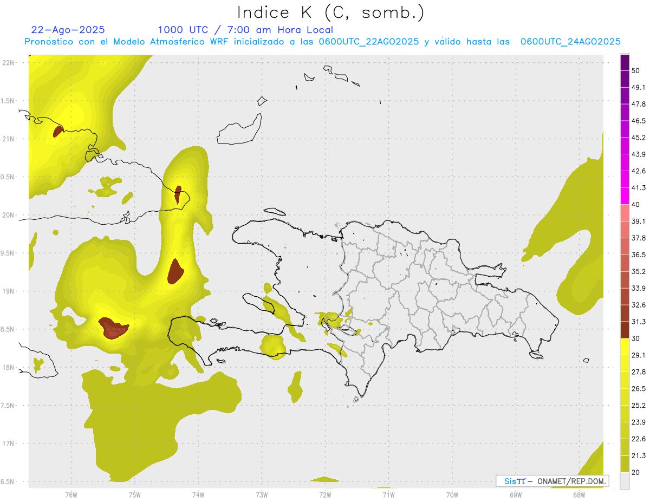This screenshot has width=650, height=502.
Task: Click the '1000 UTC / 7:00 am Hora Local' time
Action: [x=245, y=30]
